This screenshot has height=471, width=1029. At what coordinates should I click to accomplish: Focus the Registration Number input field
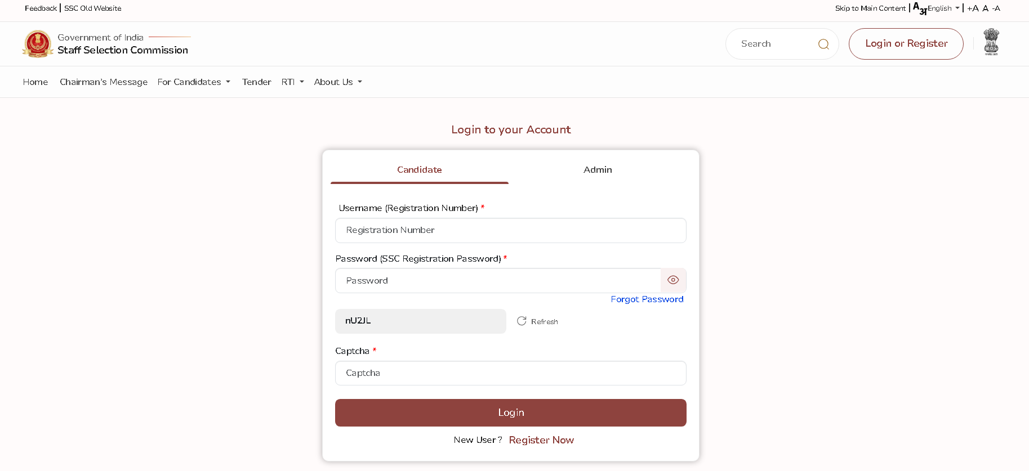coord(510,231)
